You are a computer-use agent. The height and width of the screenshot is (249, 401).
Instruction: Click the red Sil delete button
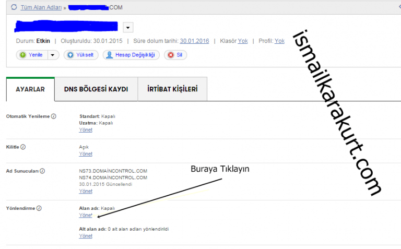pos(175,55)
